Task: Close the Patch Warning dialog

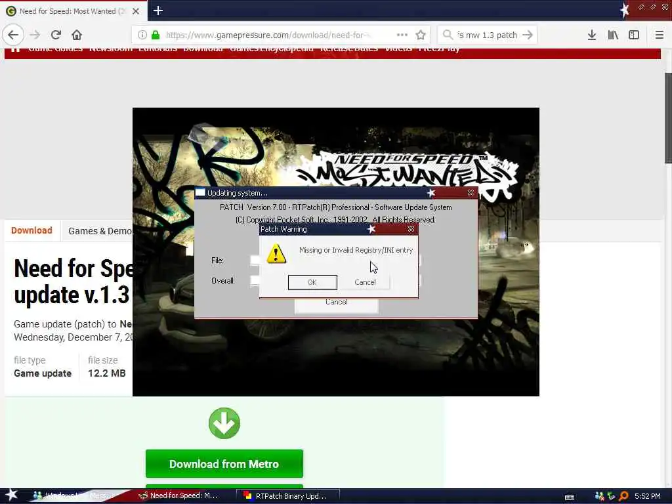Action: point(411,229)
